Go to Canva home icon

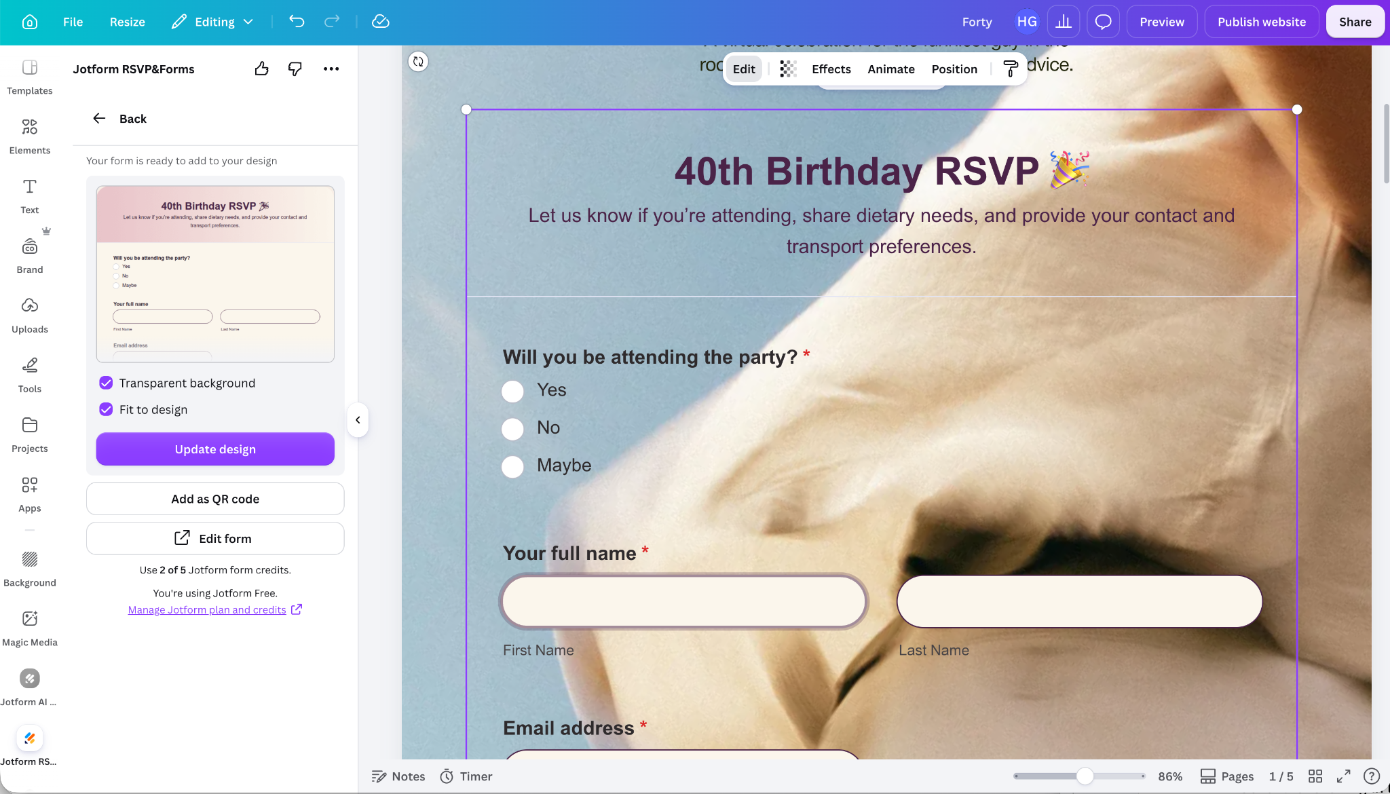tap(30, 22)
